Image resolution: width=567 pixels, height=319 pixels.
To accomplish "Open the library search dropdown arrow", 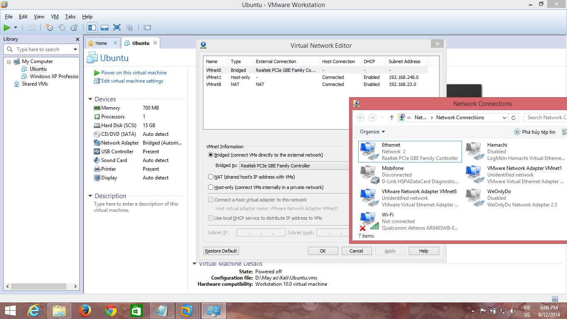I will (76, 49).
